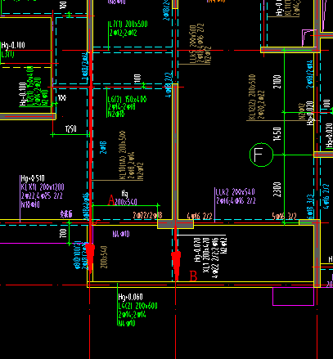Select the cyan vertical 2Φ18 rebar text
The height and width of the screenshot is (359, 333).
pyautogui.click(x=103, y=147)
